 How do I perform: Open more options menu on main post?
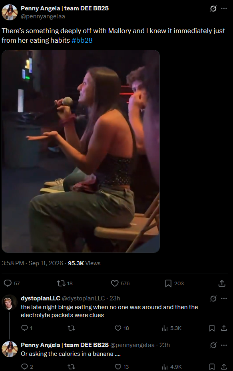tap(224, 9)
